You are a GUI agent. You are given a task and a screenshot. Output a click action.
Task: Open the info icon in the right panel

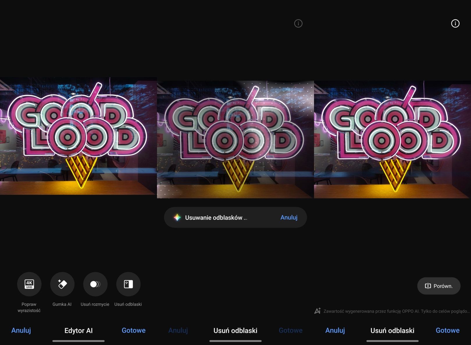pyautogui.click(x=455, y=24)
